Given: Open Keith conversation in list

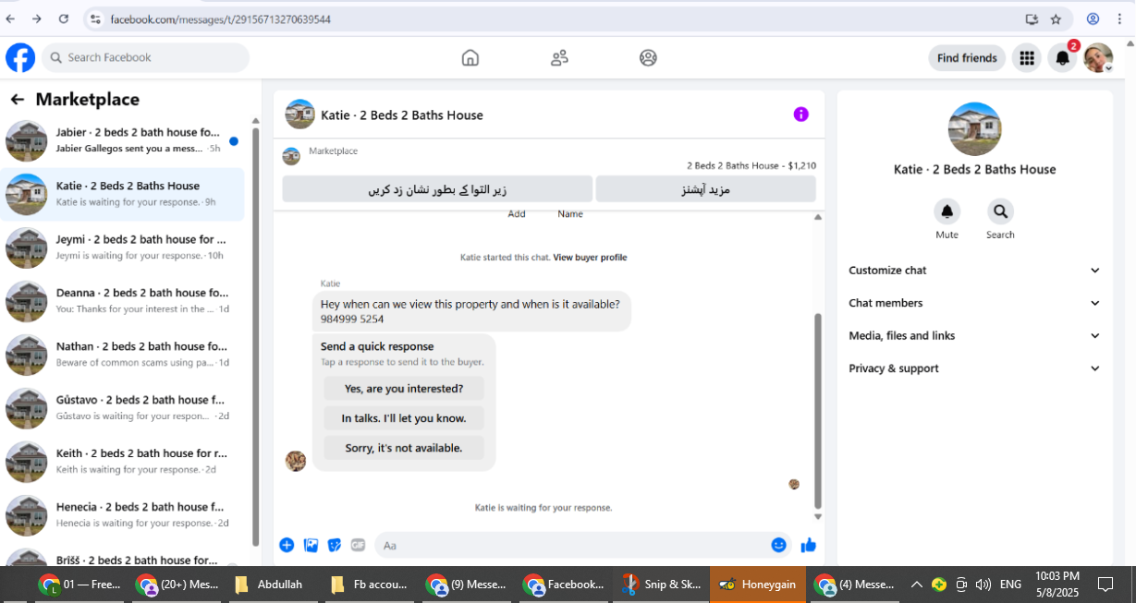Looking at the screenshot, I should pos(123,462).
